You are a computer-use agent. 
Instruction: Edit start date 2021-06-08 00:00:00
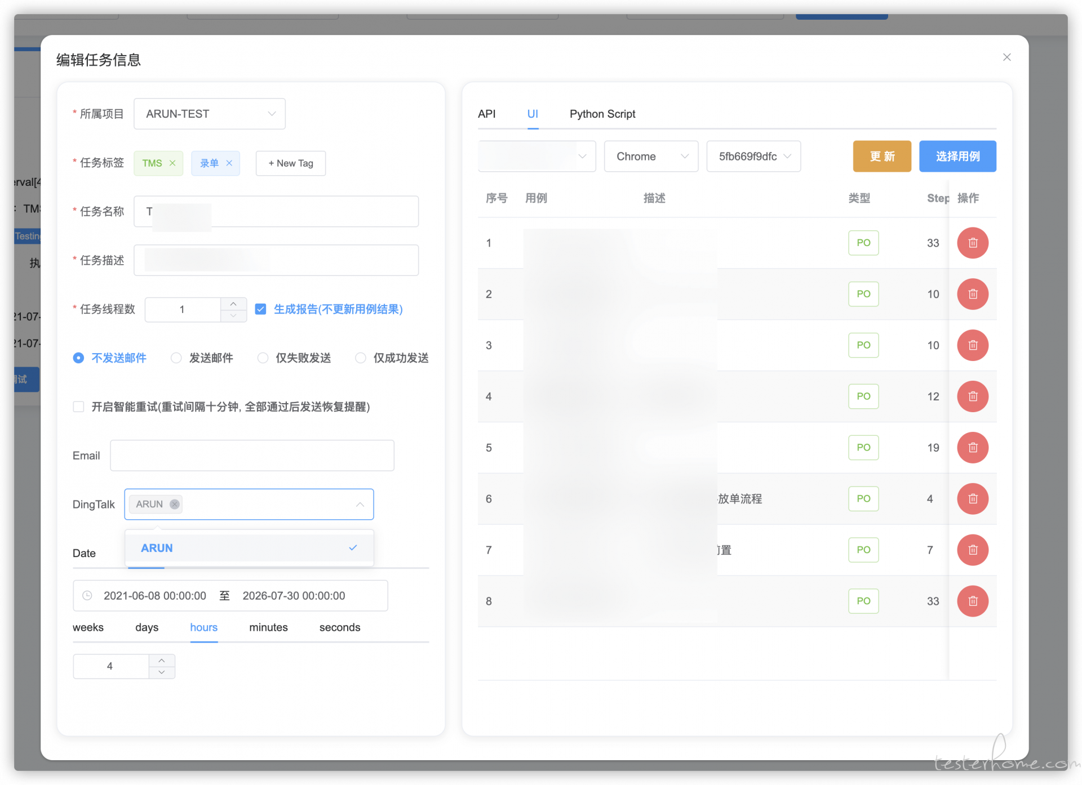(x=155, y=596)
